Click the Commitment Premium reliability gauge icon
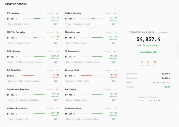The height and width of the screenshot is (127, 179). tap(57, 89)
